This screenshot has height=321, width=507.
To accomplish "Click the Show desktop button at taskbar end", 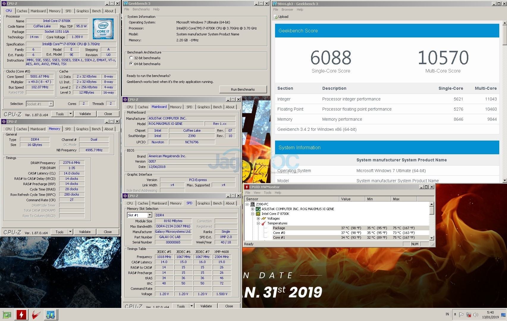I will 504,314.
